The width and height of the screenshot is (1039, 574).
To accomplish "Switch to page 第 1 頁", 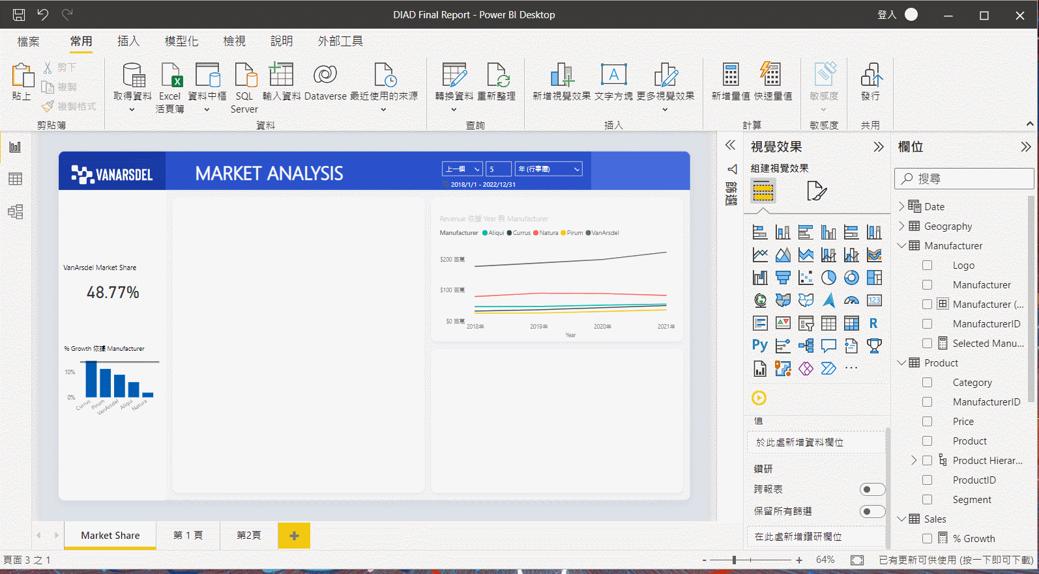I will 188,535.
